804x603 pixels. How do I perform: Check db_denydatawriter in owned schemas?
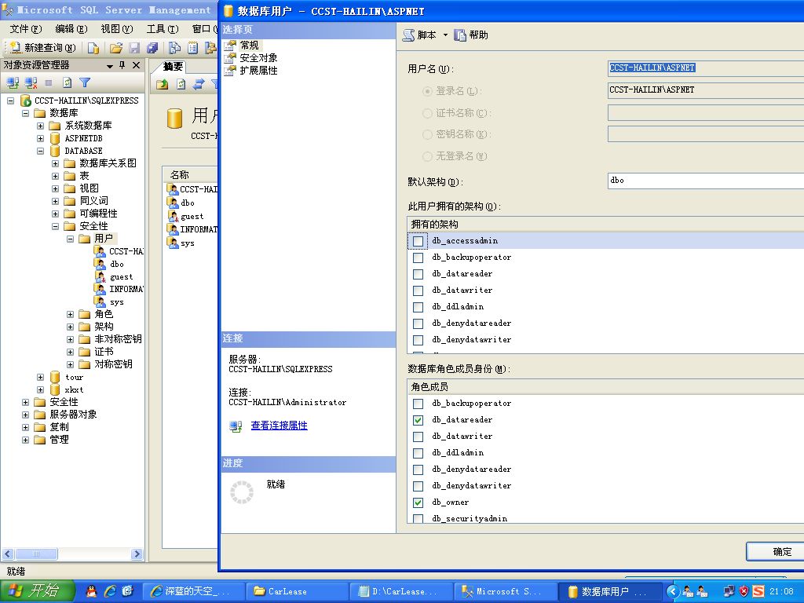pyautogui.click(x=418, y=339)
